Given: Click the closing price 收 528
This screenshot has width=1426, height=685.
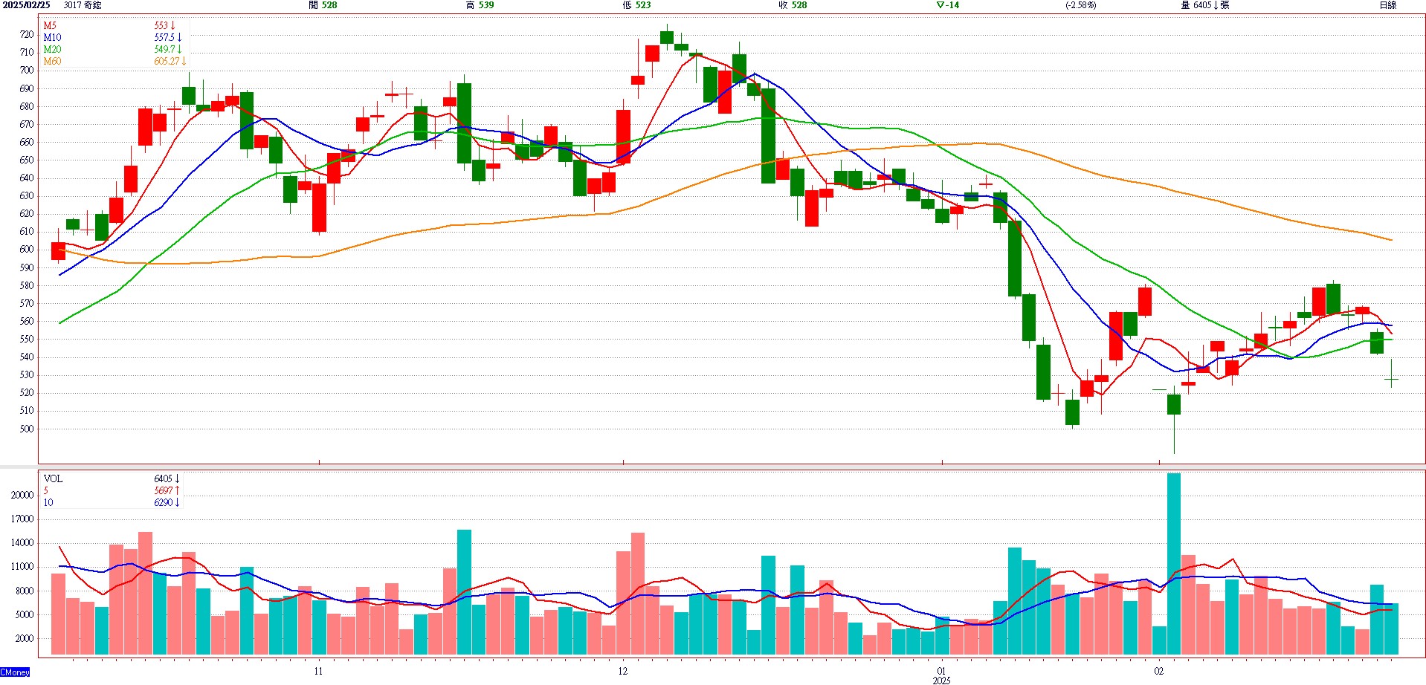Looking at the screenshot, I should [x=793, y=5].
